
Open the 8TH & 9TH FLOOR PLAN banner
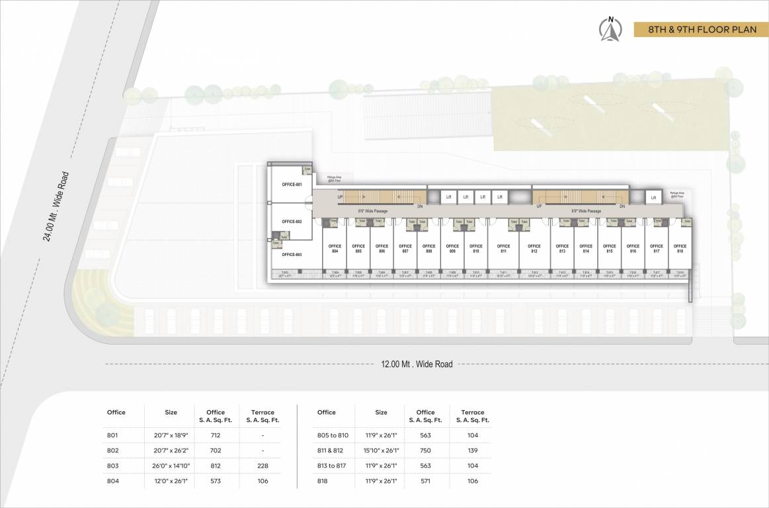[x=702, y=29]
